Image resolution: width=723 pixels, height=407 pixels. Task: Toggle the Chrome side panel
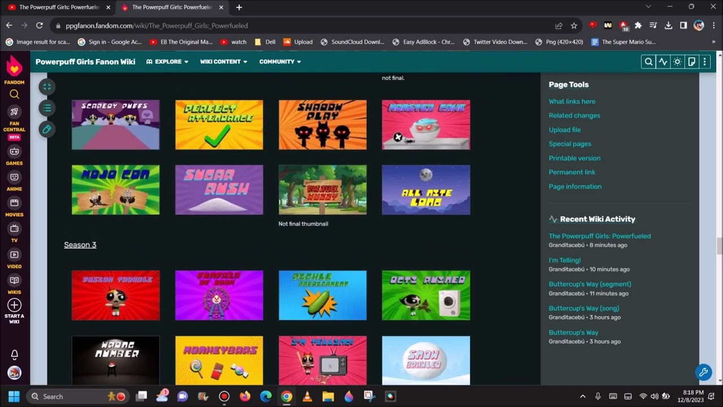(683, 25)
